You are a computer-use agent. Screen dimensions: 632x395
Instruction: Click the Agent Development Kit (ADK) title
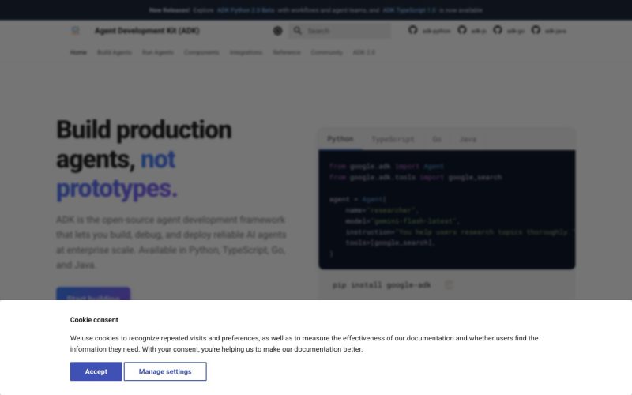(x=147, y=31)
